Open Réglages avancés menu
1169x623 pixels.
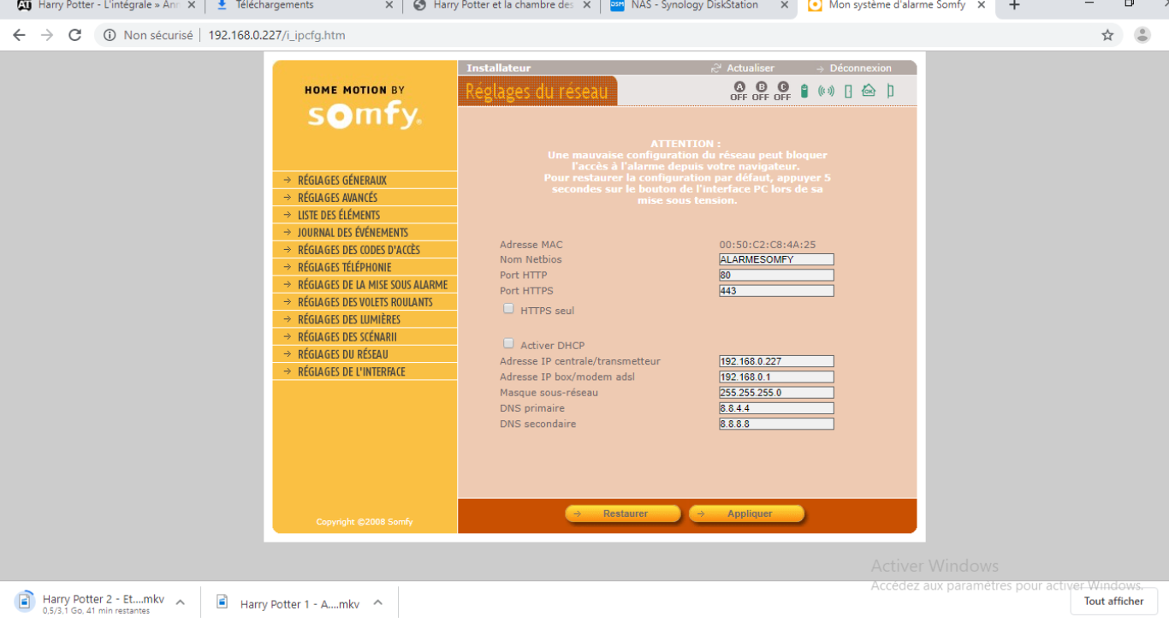pos(365,198)
